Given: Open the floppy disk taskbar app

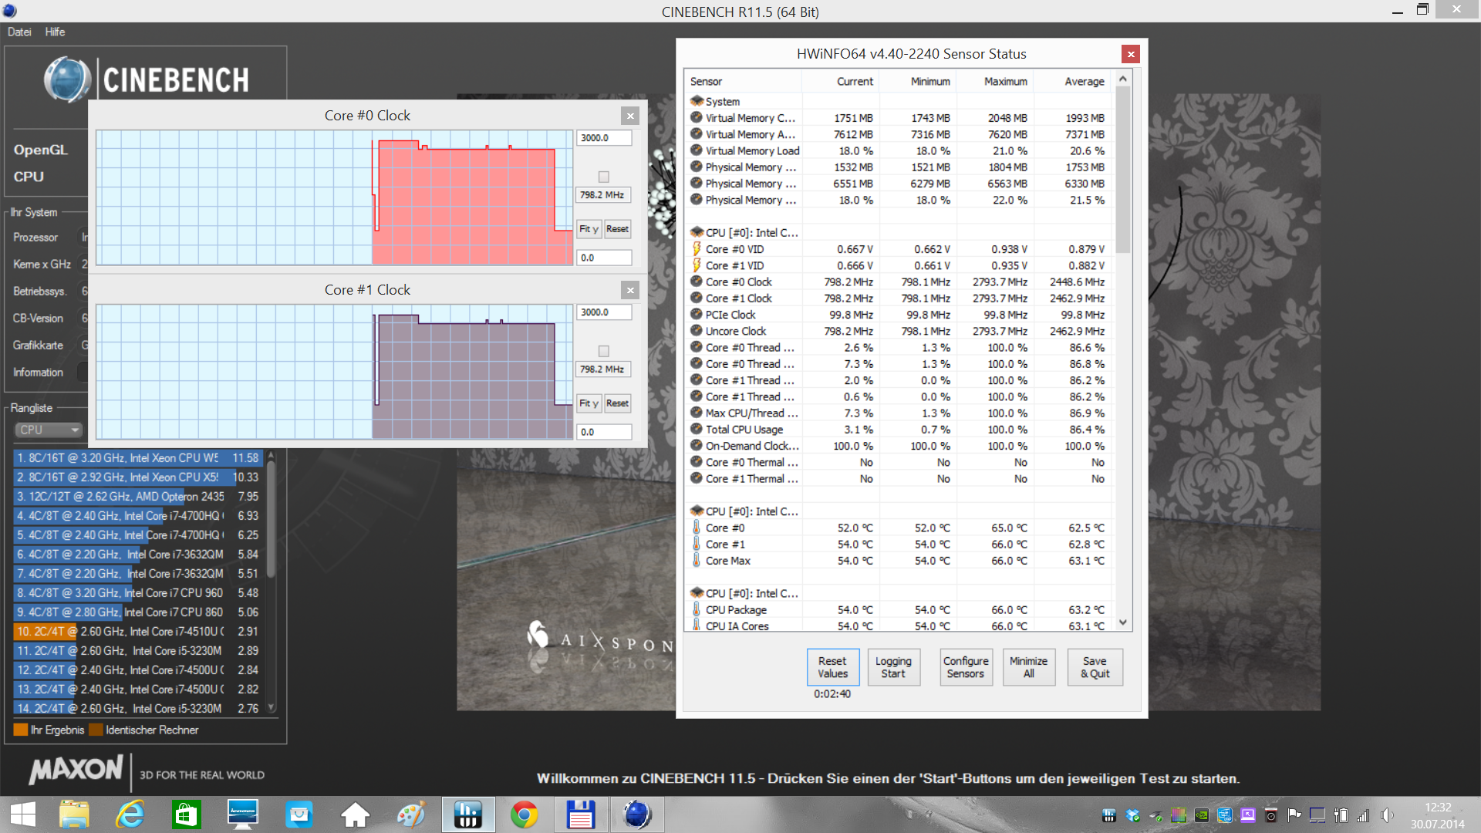Looking at the screenshot, I should tap(580, 814).
